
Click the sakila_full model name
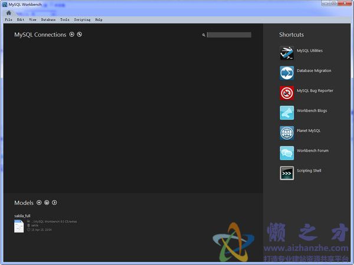[x=22, y=216]
